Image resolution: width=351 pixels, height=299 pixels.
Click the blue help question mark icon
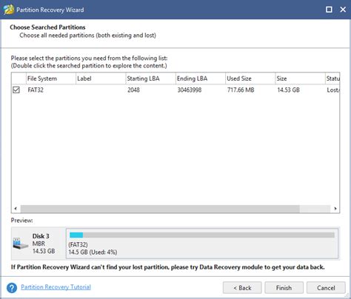tap(12, 288)
